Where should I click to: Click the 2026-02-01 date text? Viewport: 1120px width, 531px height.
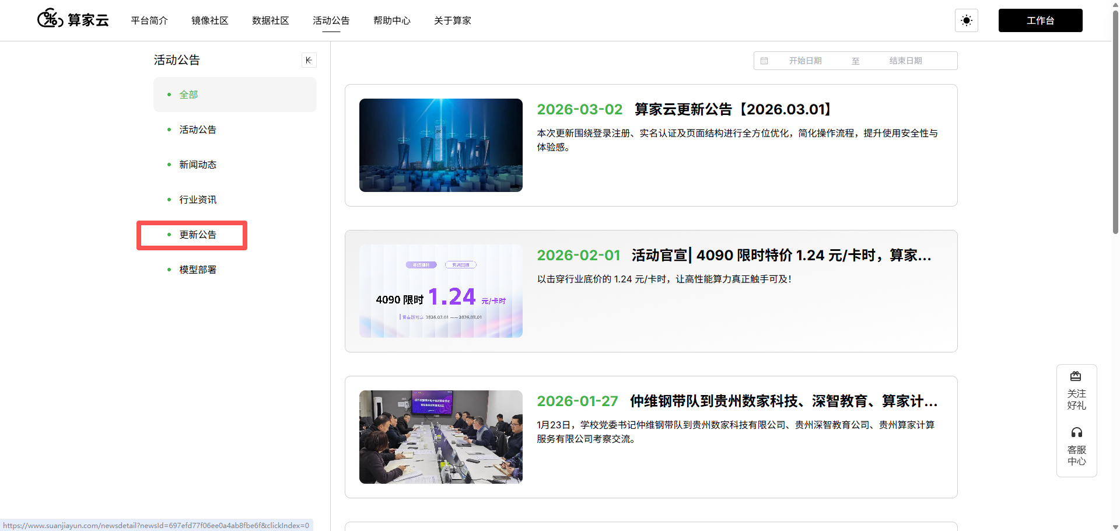pos(579,255)
